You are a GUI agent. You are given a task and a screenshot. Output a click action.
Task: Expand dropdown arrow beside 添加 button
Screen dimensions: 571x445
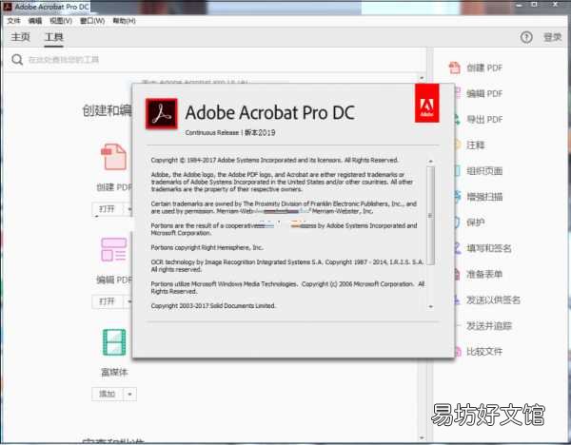(x=130, y=394)
